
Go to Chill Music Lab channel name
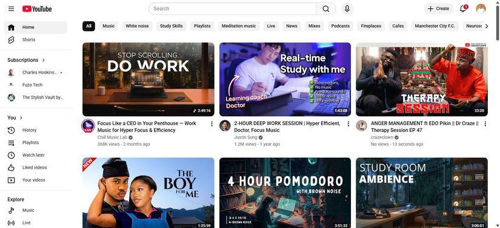(112, 137)
